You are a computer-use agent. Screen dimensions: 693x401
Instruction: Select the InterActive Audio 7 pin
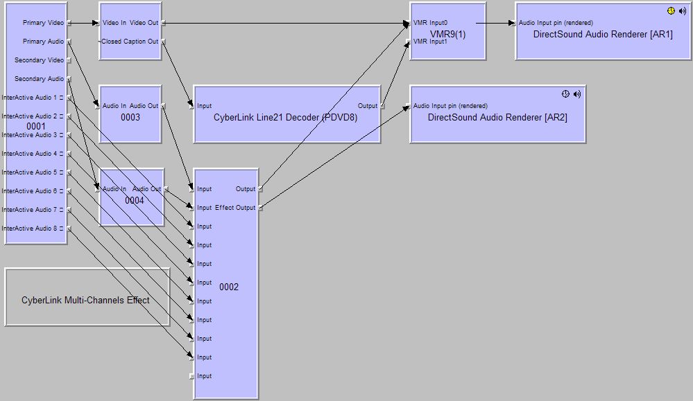click(x=69, y=210)
